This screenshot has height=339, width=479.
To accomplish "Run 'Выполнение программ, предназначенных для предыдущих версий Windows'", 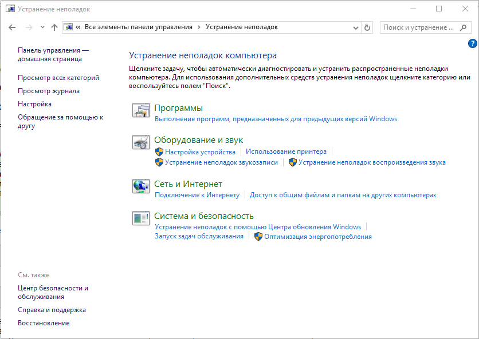I will (276, 119).
